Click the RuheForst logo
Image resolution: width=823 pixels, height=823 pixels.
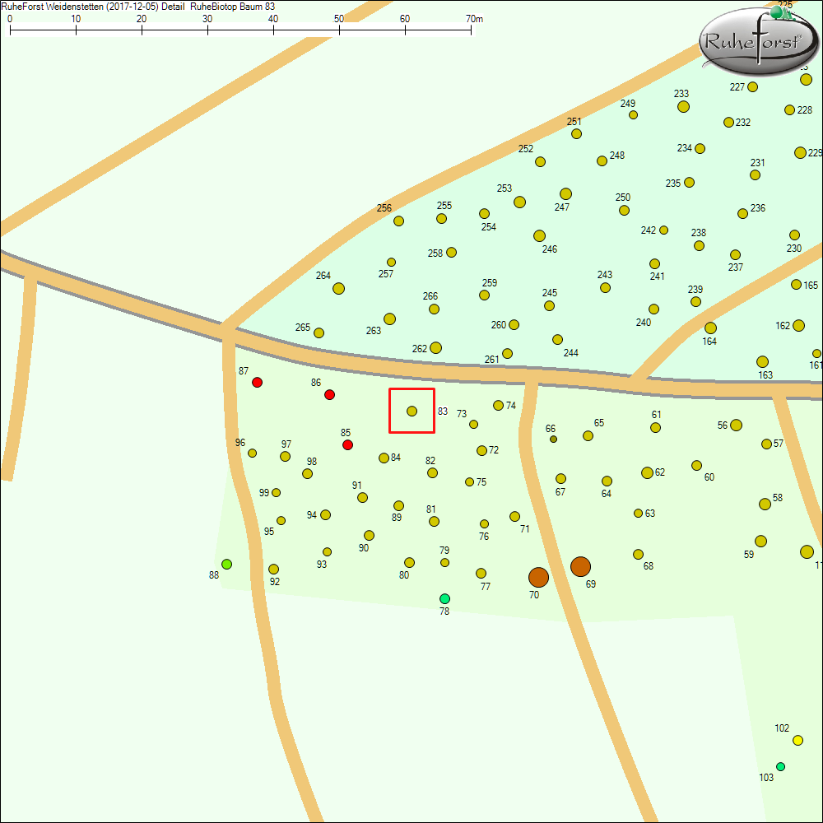[x=759, y=40]
